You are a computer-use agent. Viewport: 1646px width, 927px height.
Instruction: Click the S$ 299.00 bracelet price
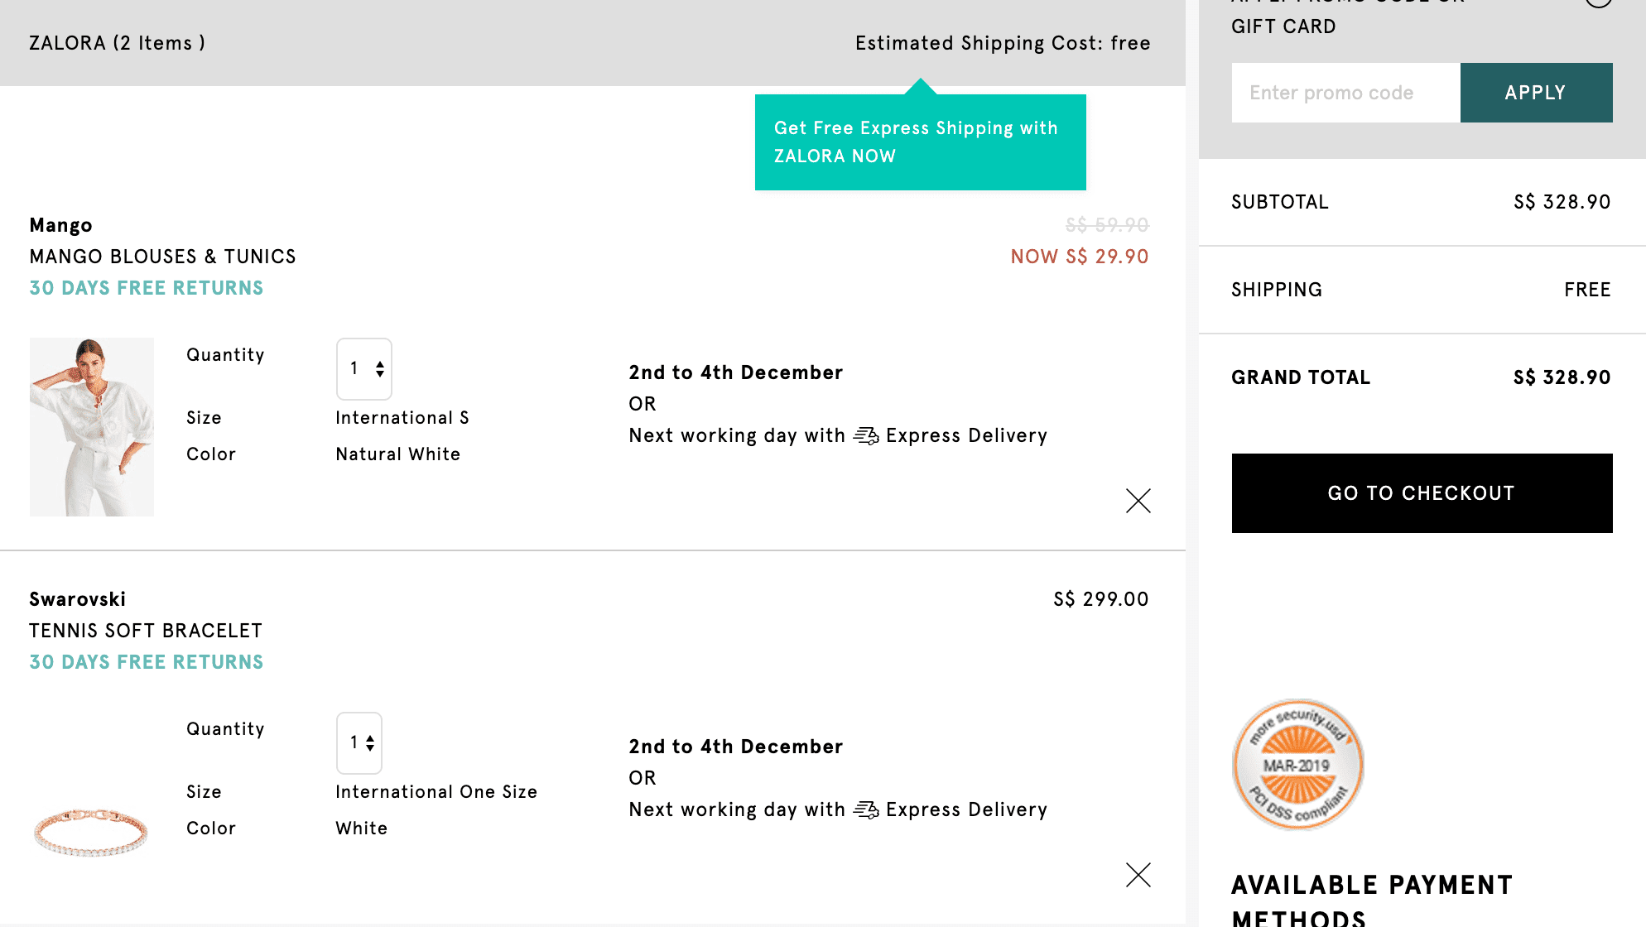[x=1101, y=599]
